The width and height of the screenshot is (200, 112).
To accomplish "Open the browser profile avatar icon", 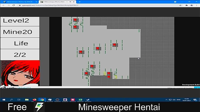I will point(192,5).
